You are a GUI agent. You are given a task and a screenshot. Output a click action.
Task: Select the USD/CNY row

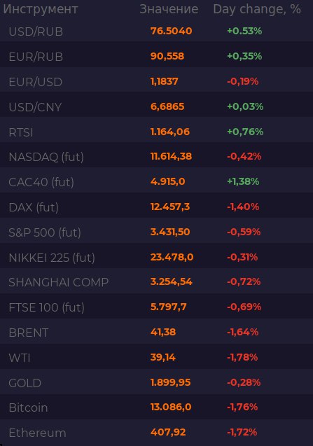(157, 106)
